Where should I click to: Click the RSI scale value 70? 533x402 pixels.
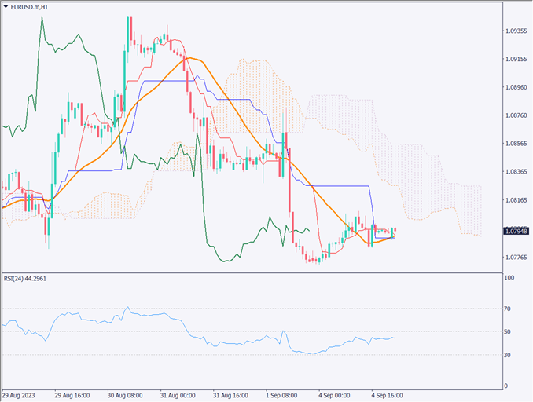[509, 309]
